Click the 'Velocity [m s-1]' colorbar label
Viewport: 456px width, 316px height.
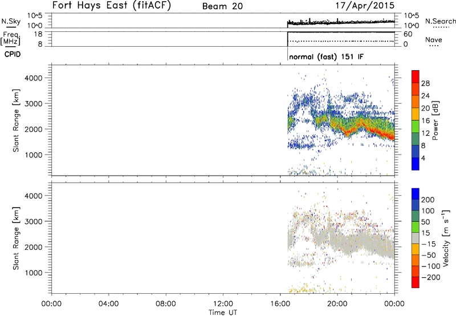445,238
